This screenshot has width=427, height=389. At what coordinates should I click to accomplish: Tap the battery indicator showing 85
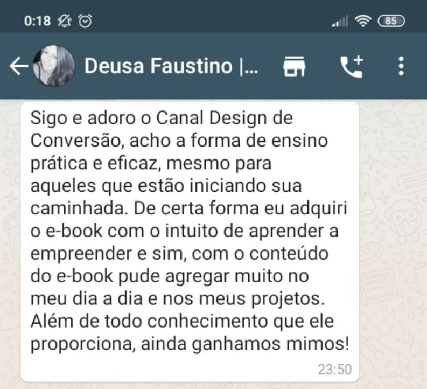tap(391, 21)
